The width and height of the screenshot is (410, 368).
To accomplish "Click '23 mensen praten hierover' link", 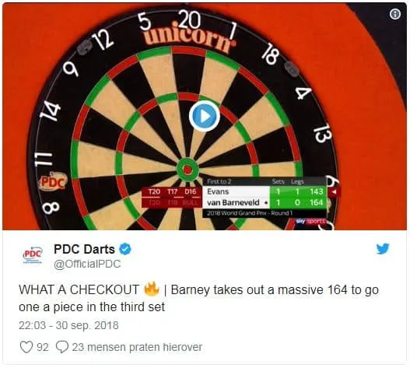I will (x=137, y=347).
